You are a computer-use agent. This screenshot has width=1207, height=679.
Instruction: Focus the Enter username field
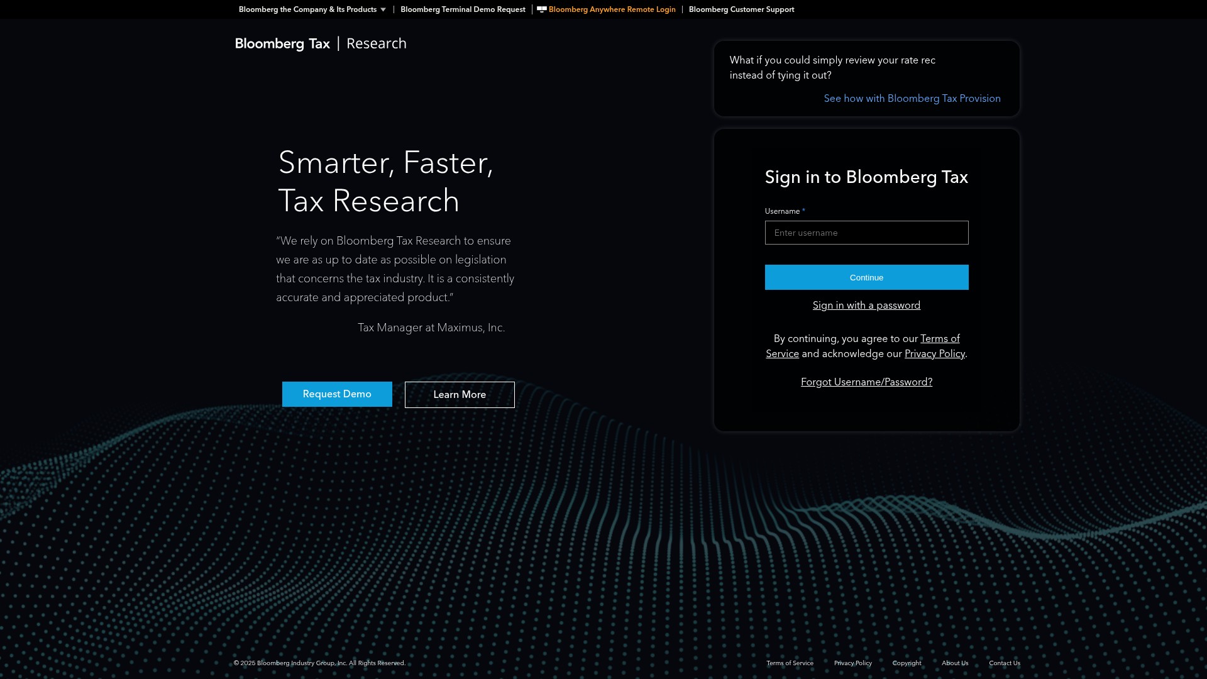(x=866, y=233)
